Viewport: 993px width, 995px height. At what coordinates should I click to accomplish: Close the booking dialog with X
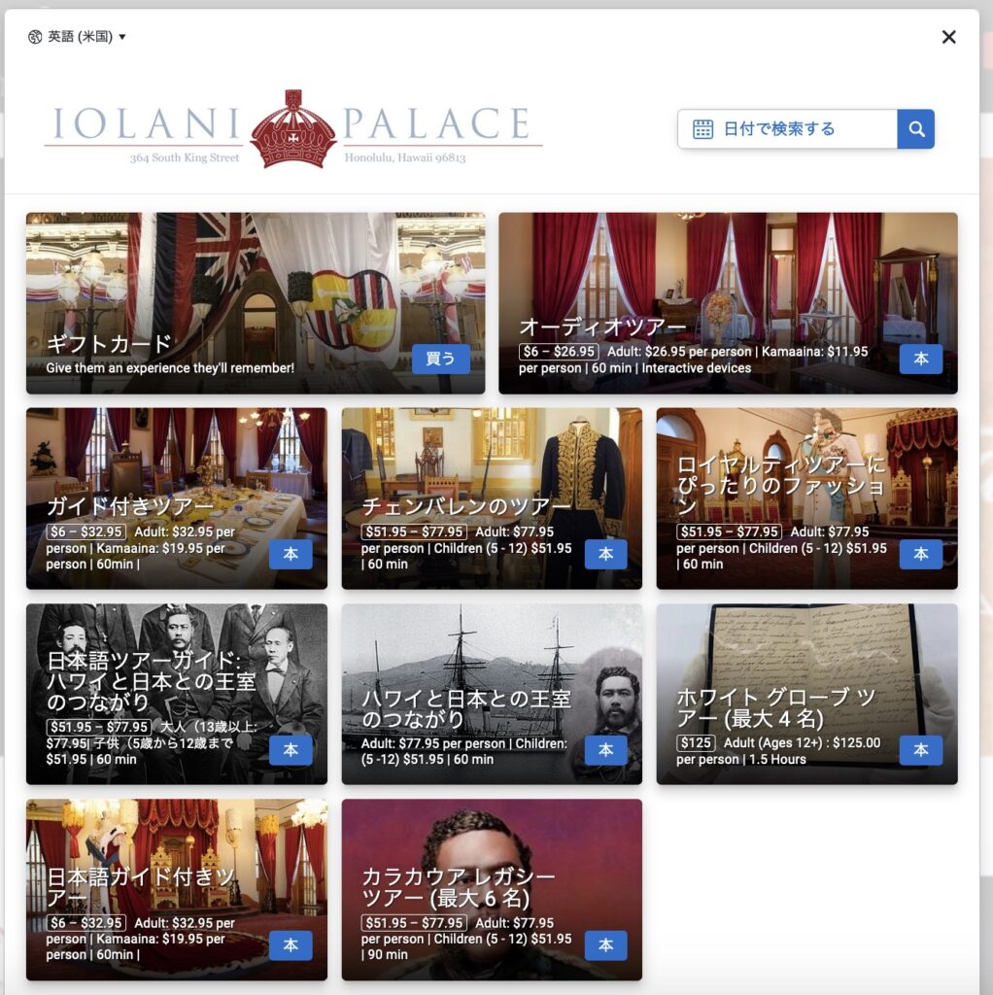coord(948,37)
